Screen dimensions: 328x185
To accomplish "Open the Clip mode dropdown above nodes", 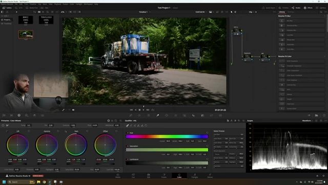I will click(x=252, y=12).
